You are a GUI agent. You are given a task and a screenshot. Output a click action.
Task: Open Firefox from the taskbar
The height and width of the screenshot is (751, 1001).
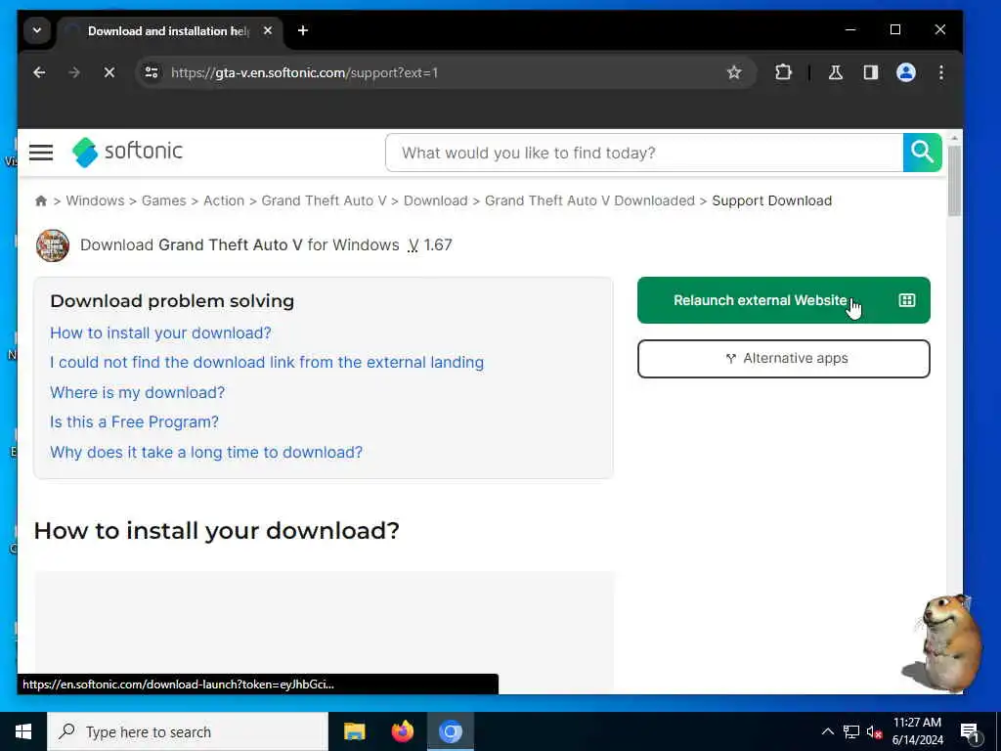tap(402, 731)
